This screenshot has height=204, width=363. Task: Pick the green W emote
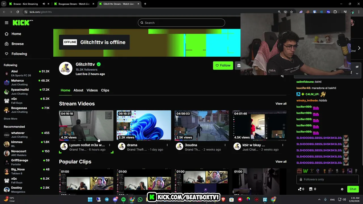coord(305,171)
